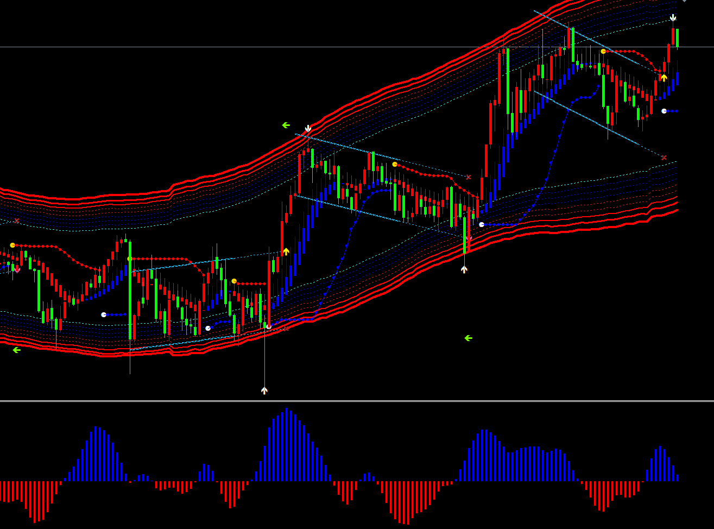Select the horizontal price line near the chart top
Viewport: 714px width, 529px height.
click(357, 47)
